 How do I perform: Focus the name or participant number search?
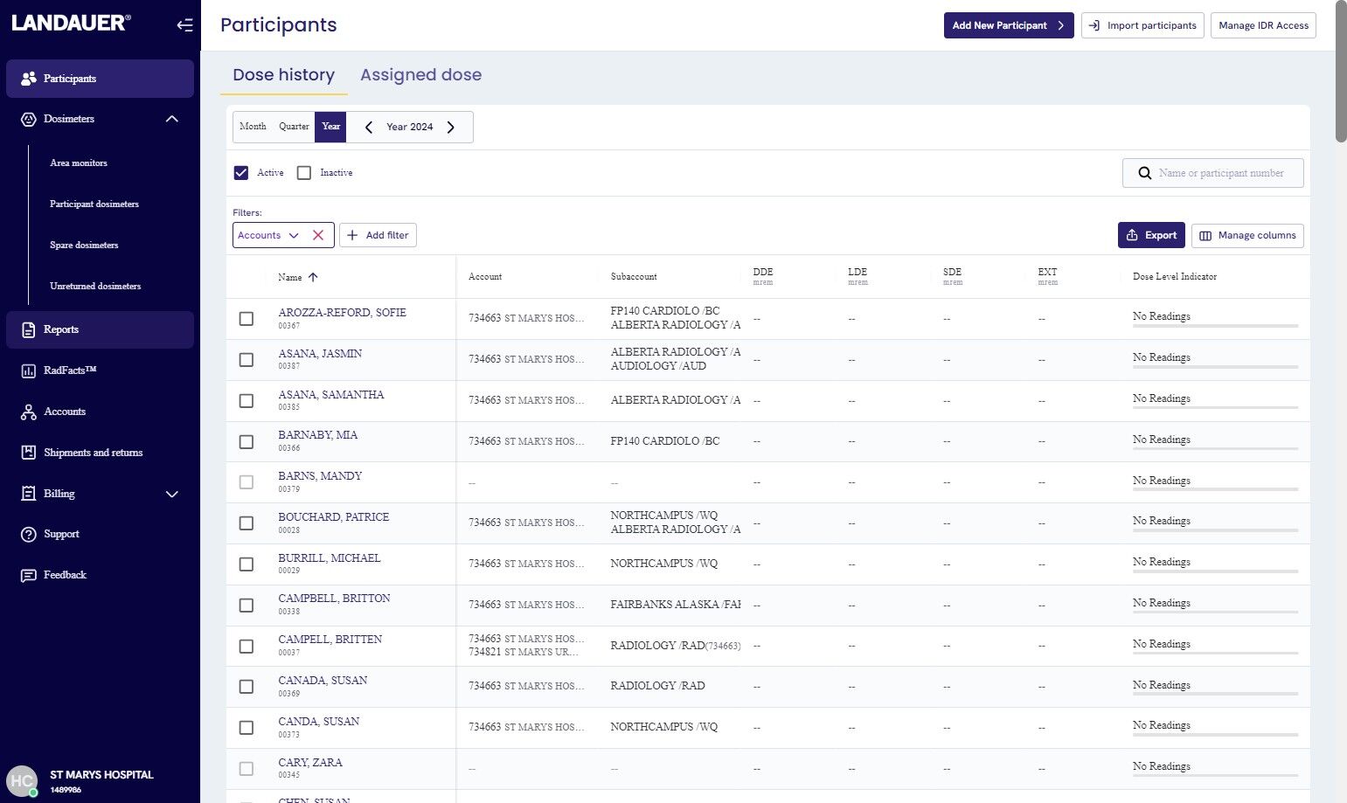click(1221, 173)
